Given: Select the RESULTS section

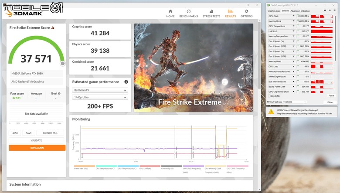Looking at the screenshot, I should click(230, 14).
